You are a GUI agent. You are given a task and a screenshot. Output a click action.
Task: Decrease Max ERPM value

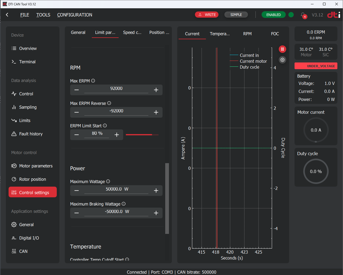coord(77,90)
